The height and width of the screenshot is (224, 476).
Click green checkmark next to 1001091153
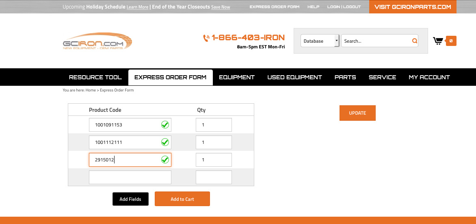(165, 125)
